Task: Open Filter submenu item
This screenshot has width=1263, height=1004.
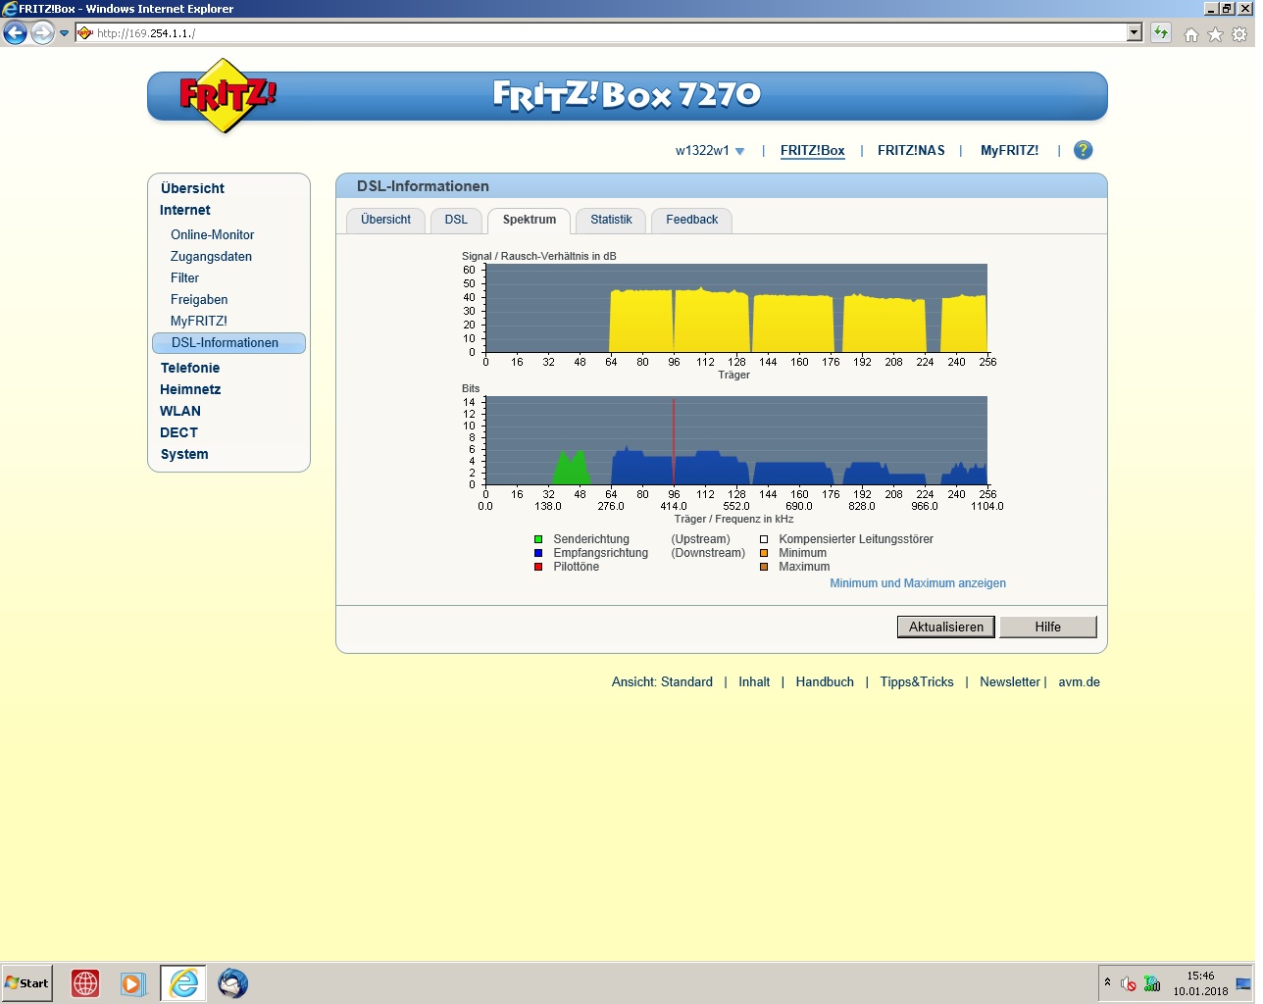Action: (184, 278)
